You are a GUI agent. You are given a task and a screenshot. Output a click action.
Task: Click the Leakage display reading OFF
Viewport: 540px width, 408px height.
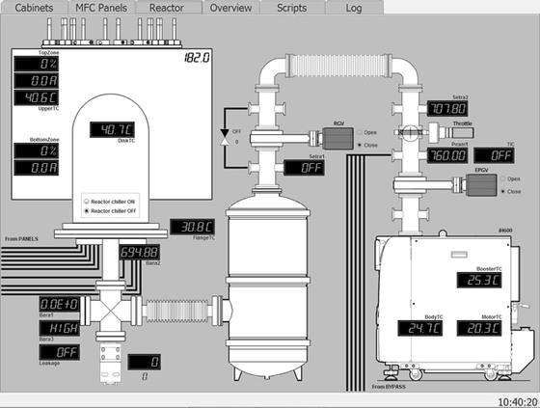(x=60, y=352)
